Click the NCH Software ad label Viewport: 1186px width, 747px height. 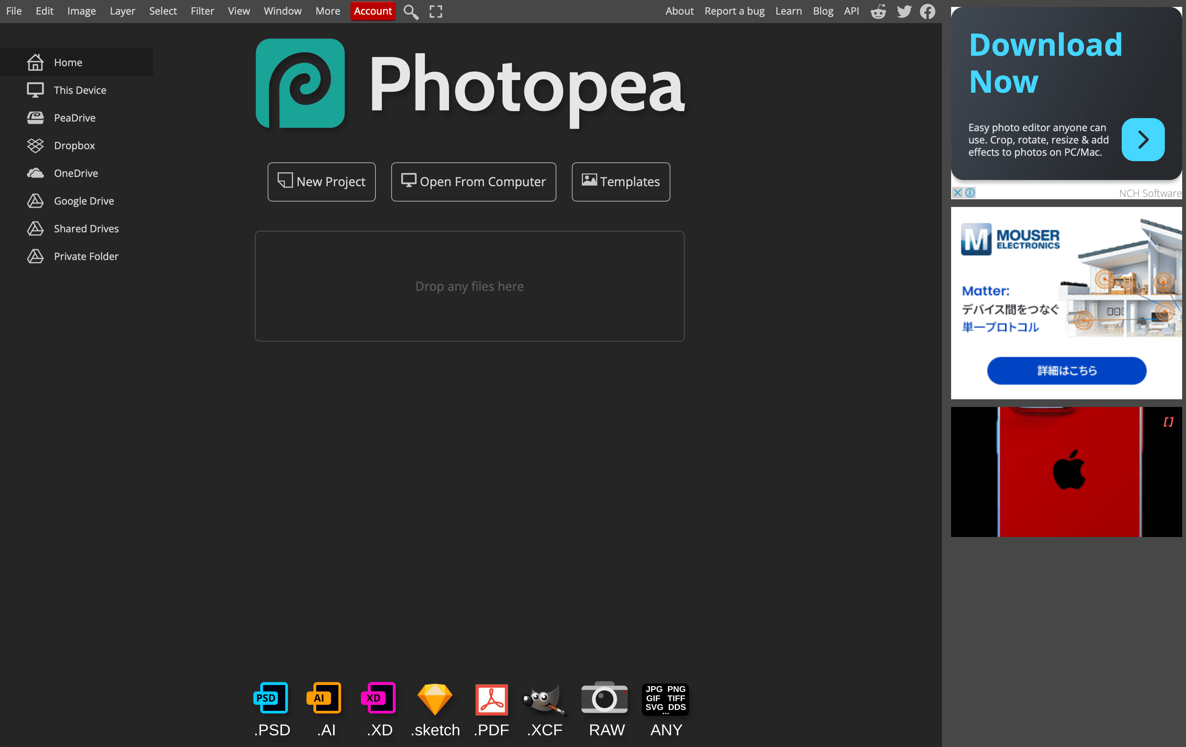click(x=1150, y=193)
